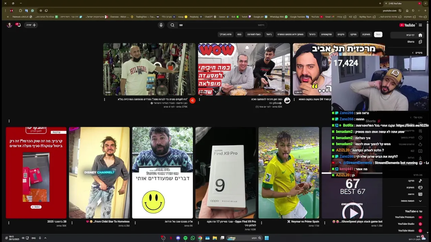The width and height of the screenshot is (431, 242).
Task: Open File Explorer folder in taskbar
Action: pyautogui.click(x=215, y=238)
